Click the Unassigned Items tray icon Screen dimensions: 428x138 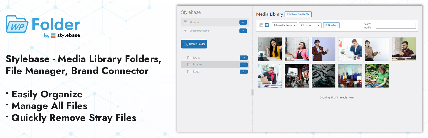185,31
